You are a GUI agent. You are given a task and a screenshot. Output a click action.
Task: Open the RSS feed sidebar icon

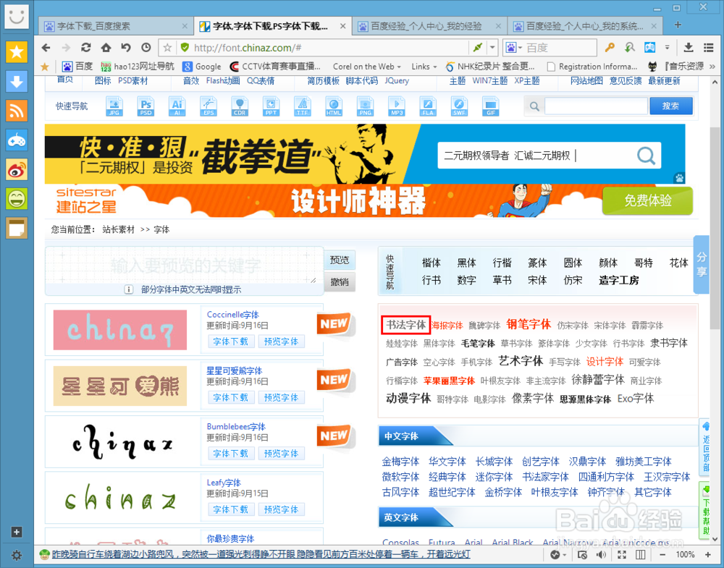(17, 111)
